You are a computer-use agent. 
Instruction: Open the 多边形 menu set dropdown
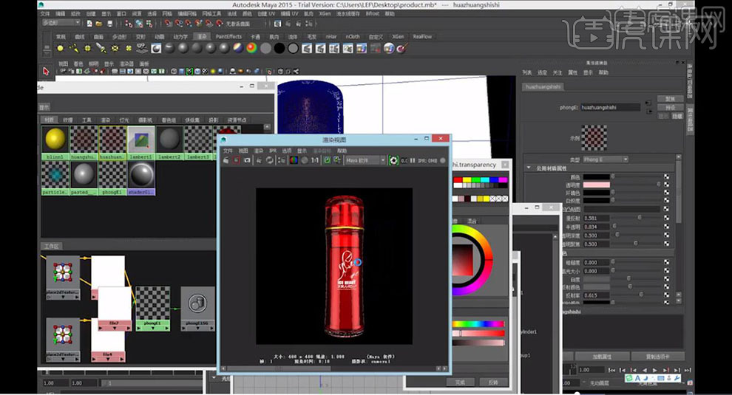click(61, 23)
